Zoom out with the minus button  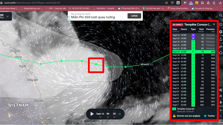221,116
